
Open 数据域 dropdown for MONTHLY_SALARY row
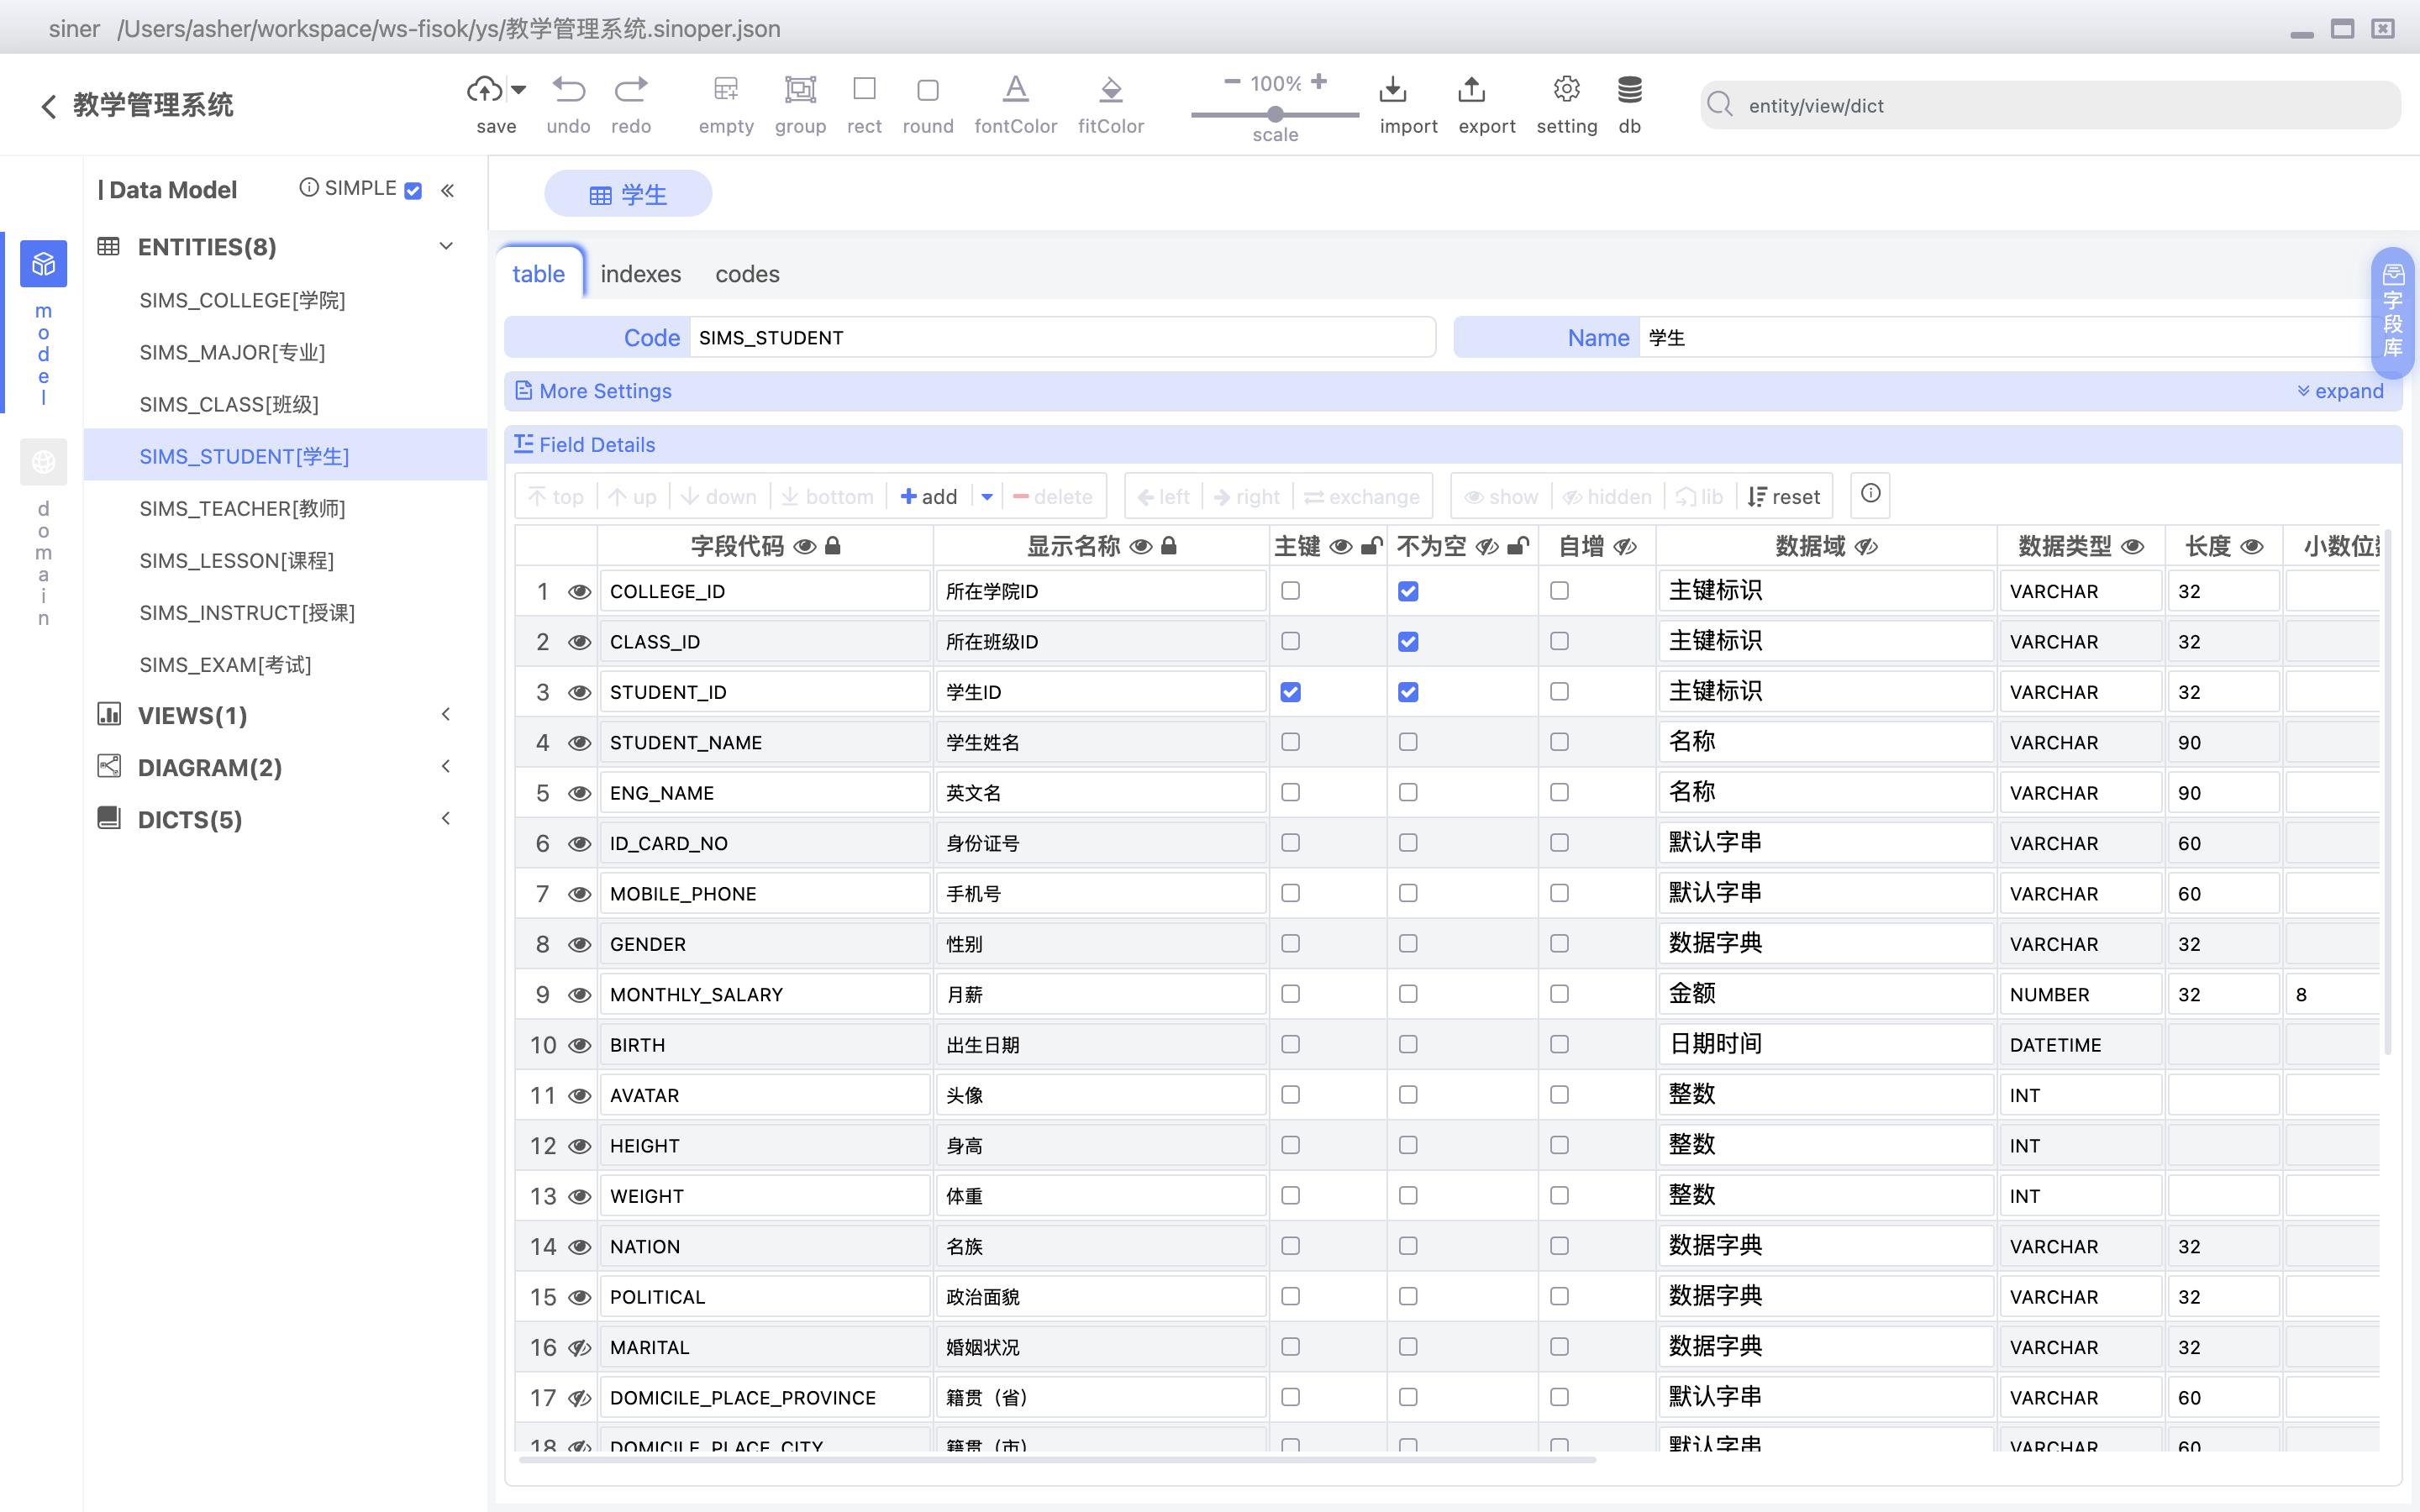pyautogui.click(x=1826, y=994)
